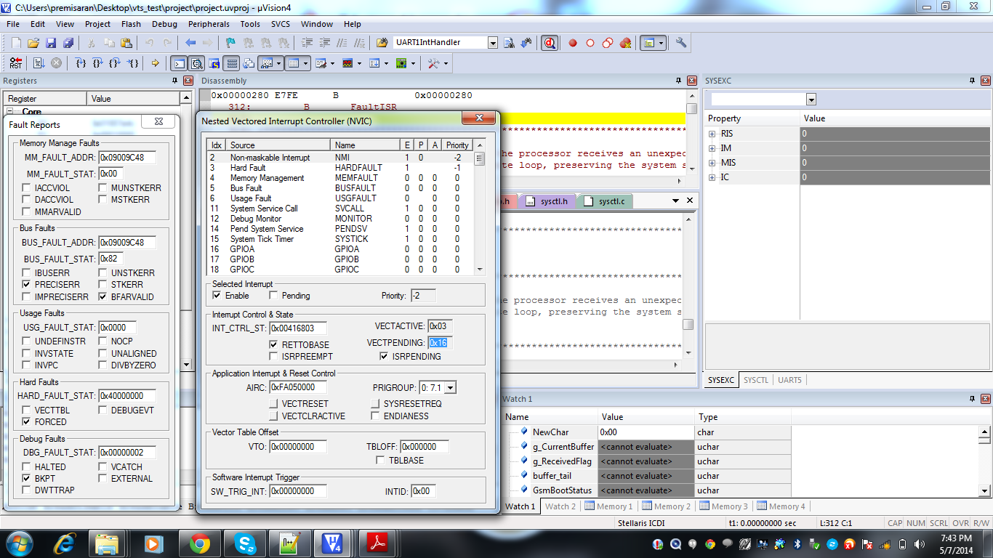Viewport: 993px width, 558px height.
Task: Click the Configuration wrench icon
Action: point(681,43)
